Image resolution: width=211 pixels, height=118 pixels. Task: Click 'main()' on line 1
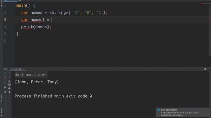[x=23, y=6]
